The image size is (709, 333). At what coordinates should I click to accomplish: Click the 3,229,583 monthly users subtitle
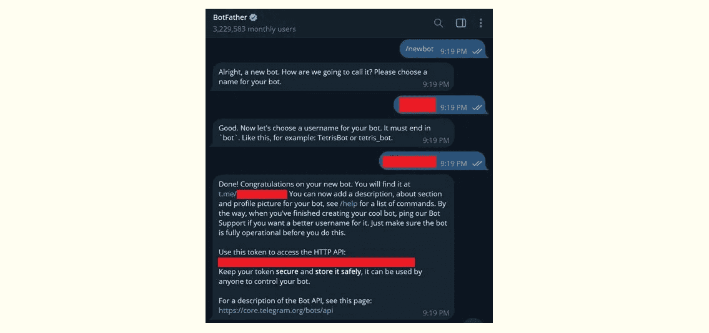254,29
